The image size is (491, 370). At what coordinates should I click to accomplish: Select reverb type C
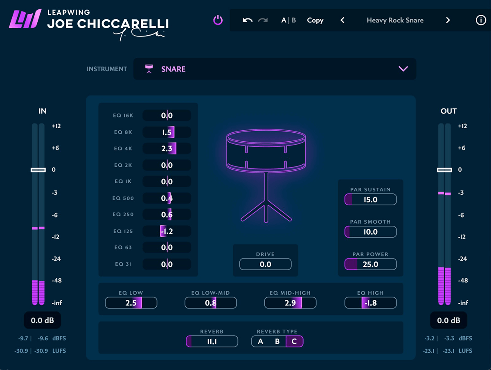pos(294,341)
